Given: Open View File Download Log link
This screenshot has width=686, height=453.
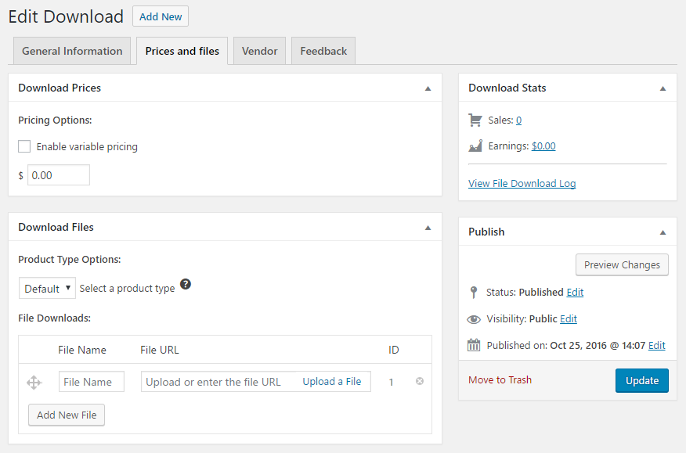Looking at the screenshot, I should pyautogui.click(x=522, y=184).
